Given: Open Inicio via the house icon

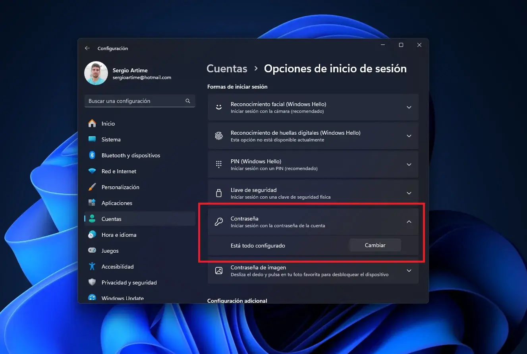Looking at the screenshot, I should click(x=92, y=124).
